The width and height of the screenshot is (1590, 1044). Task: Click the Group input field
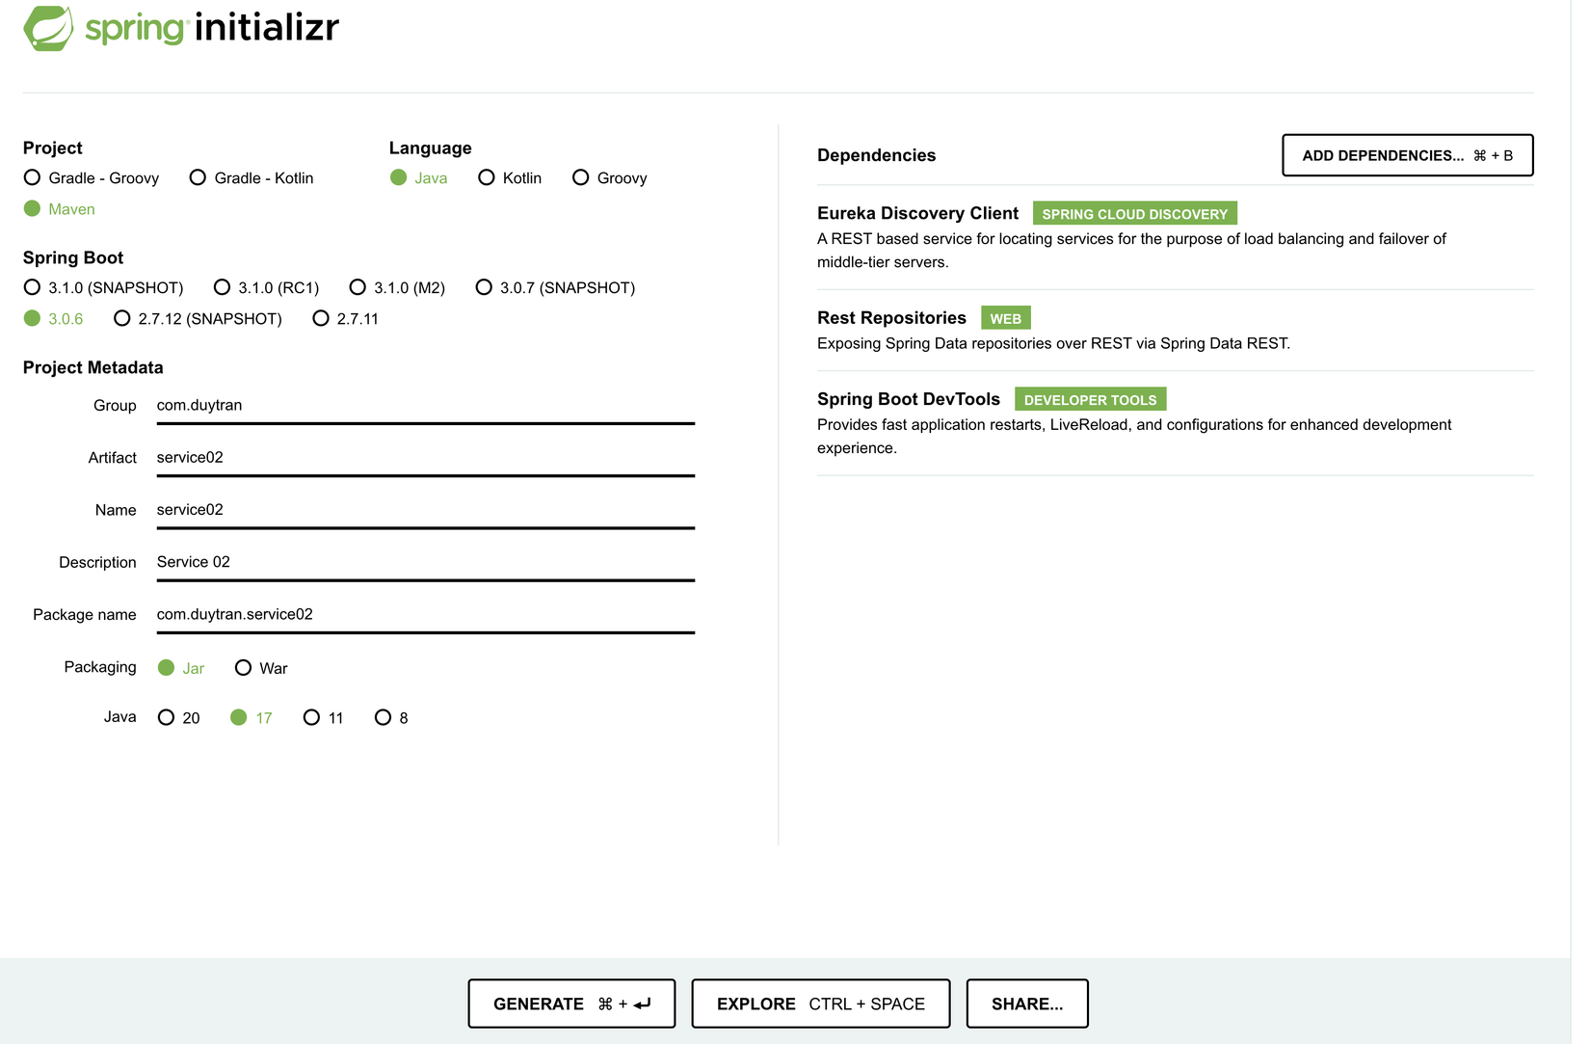pos(424,405)
